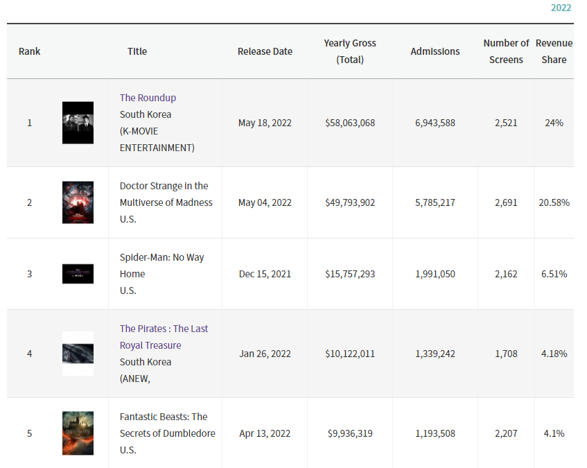Click screens count 1,708
This screenshot has height=468, width=587.
(506, 354)
